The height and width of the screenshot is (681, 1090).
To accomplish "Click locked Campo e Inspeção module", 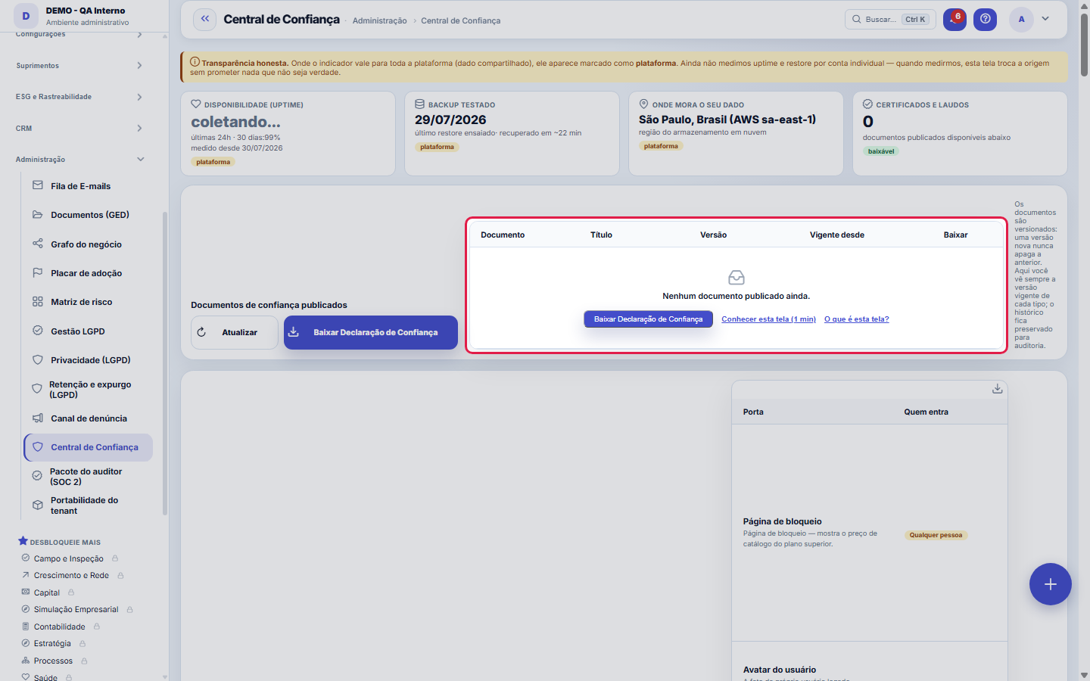I will [x=70, y=558].
